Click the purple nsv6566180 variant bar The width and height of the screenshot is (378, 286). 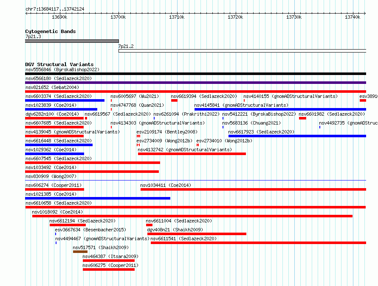pyautogui.click(x=195, y=83)
